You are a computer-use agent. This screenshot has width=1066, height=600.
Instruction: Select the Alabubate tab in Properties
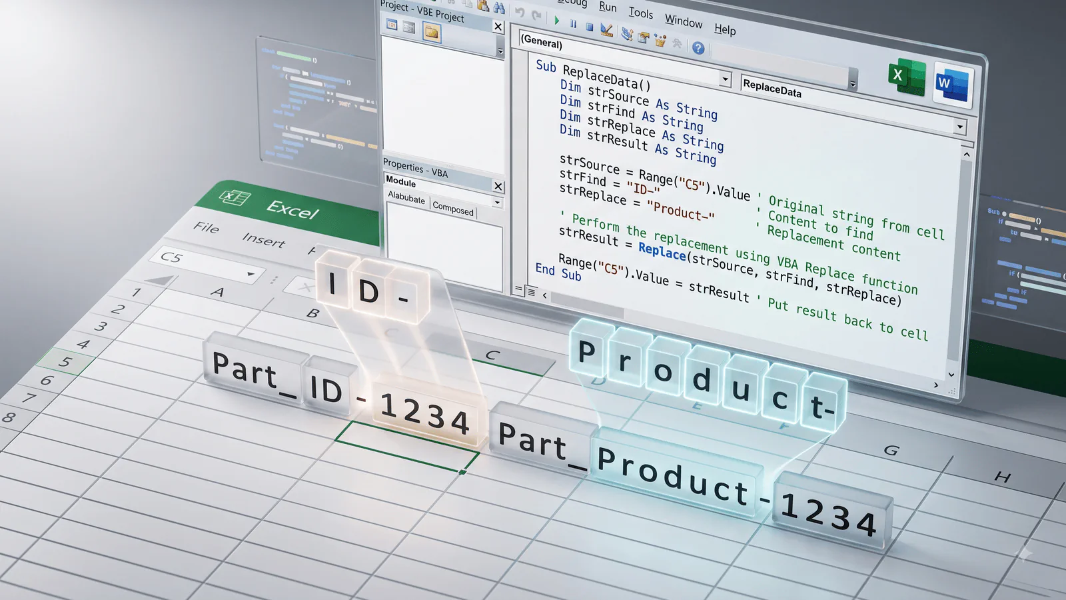click(x=406, y=198)
